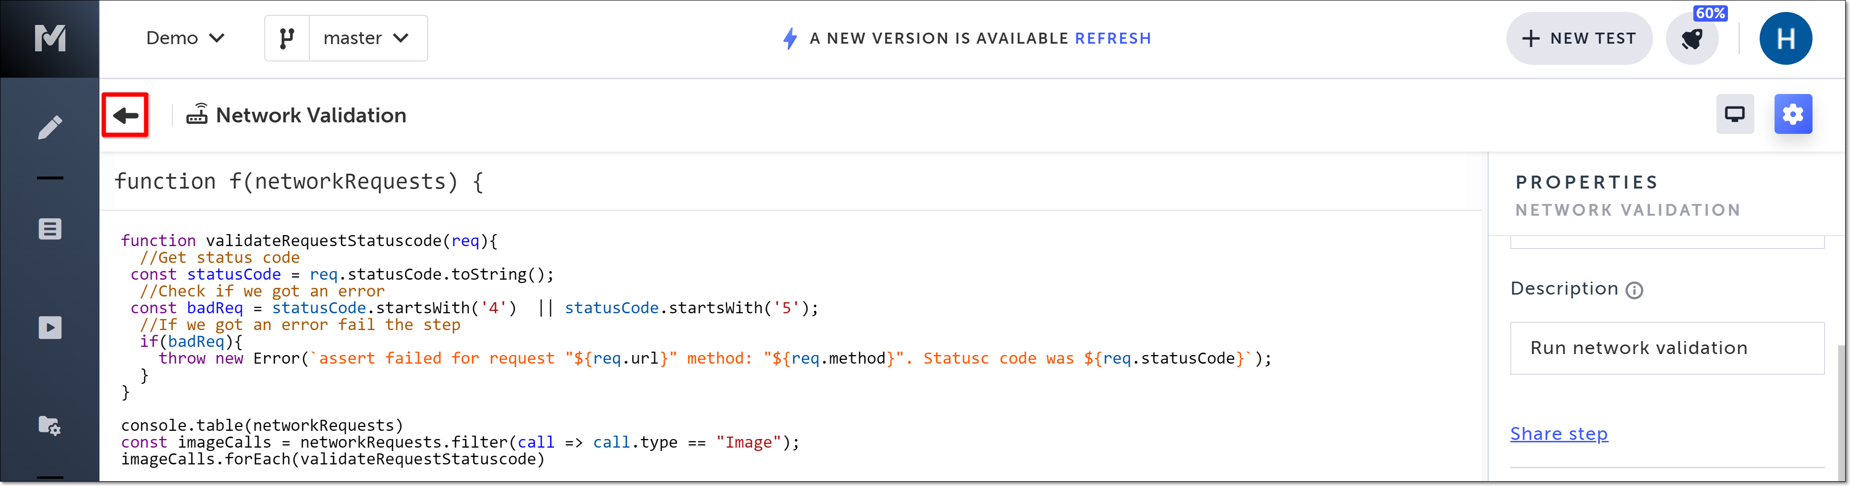Screen dimensions: 1850x486
Task: Click the description info icon
Action: pyautogui.click(x=1634, y=290)
